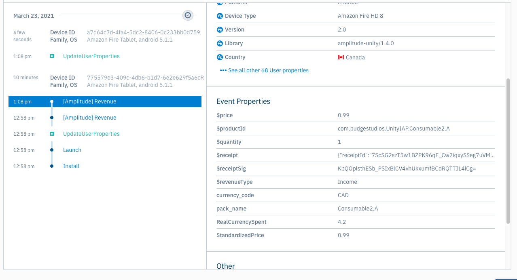Click the vertical scrollbar in the properties panel

508,152
